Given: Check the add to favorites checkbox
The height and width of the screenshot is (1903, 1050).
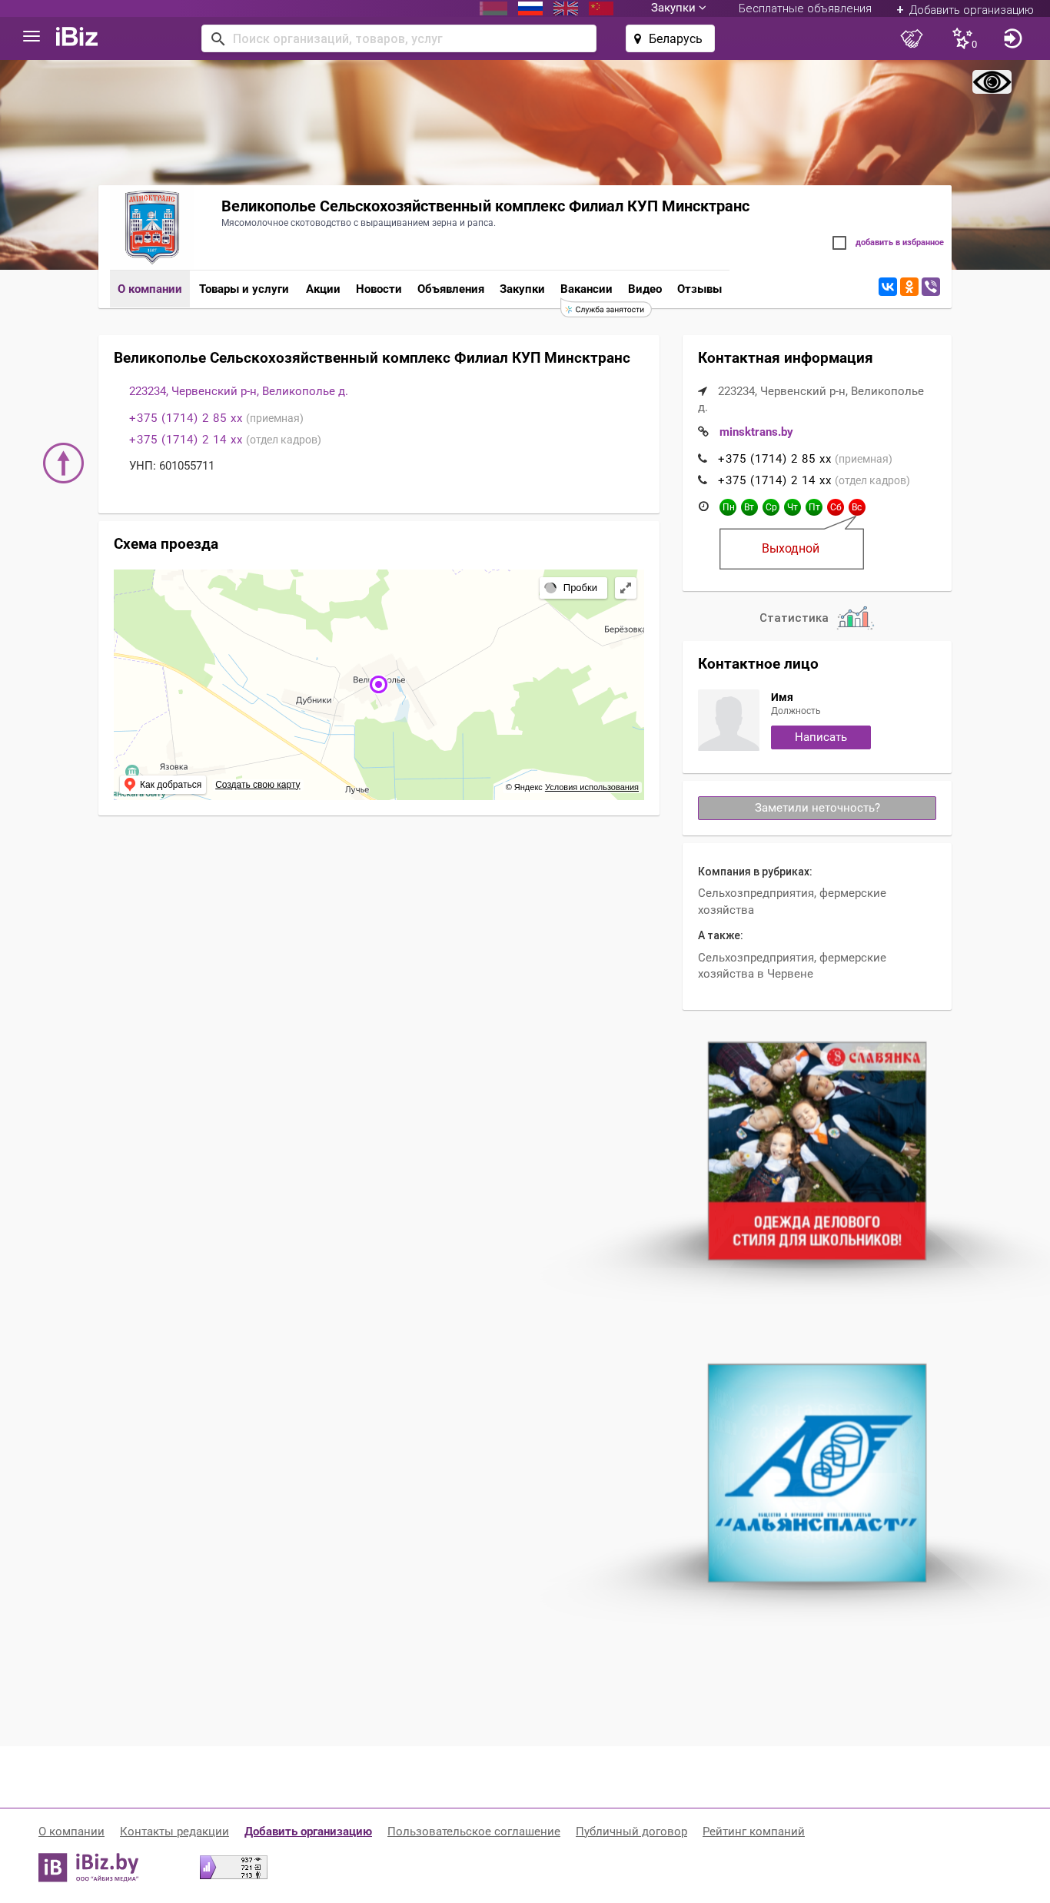Looking at the screenshot, I should 839,243.
